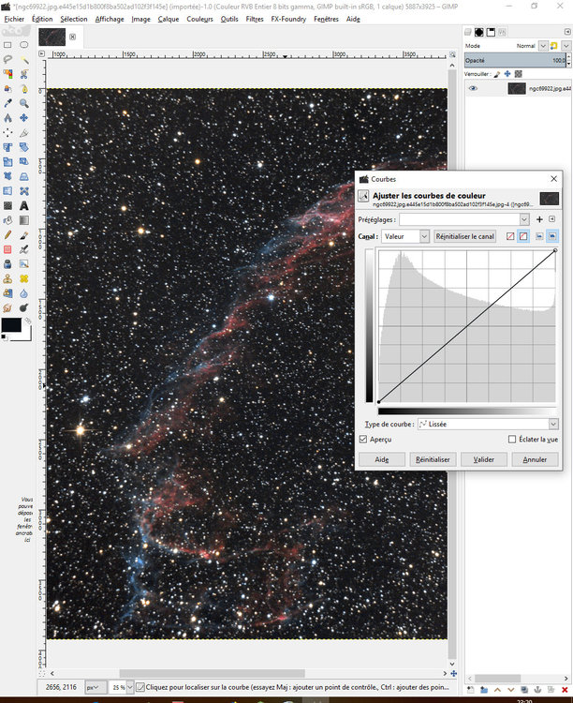Image resolution: width=573 pixels, height=703 pixels.
Task: Click the Réinitialiser button
Action: pyautogui.click(x=433, y=459)
